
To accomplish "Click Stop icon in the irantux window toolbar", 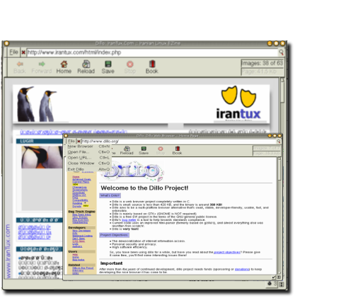I will (130, 64).
